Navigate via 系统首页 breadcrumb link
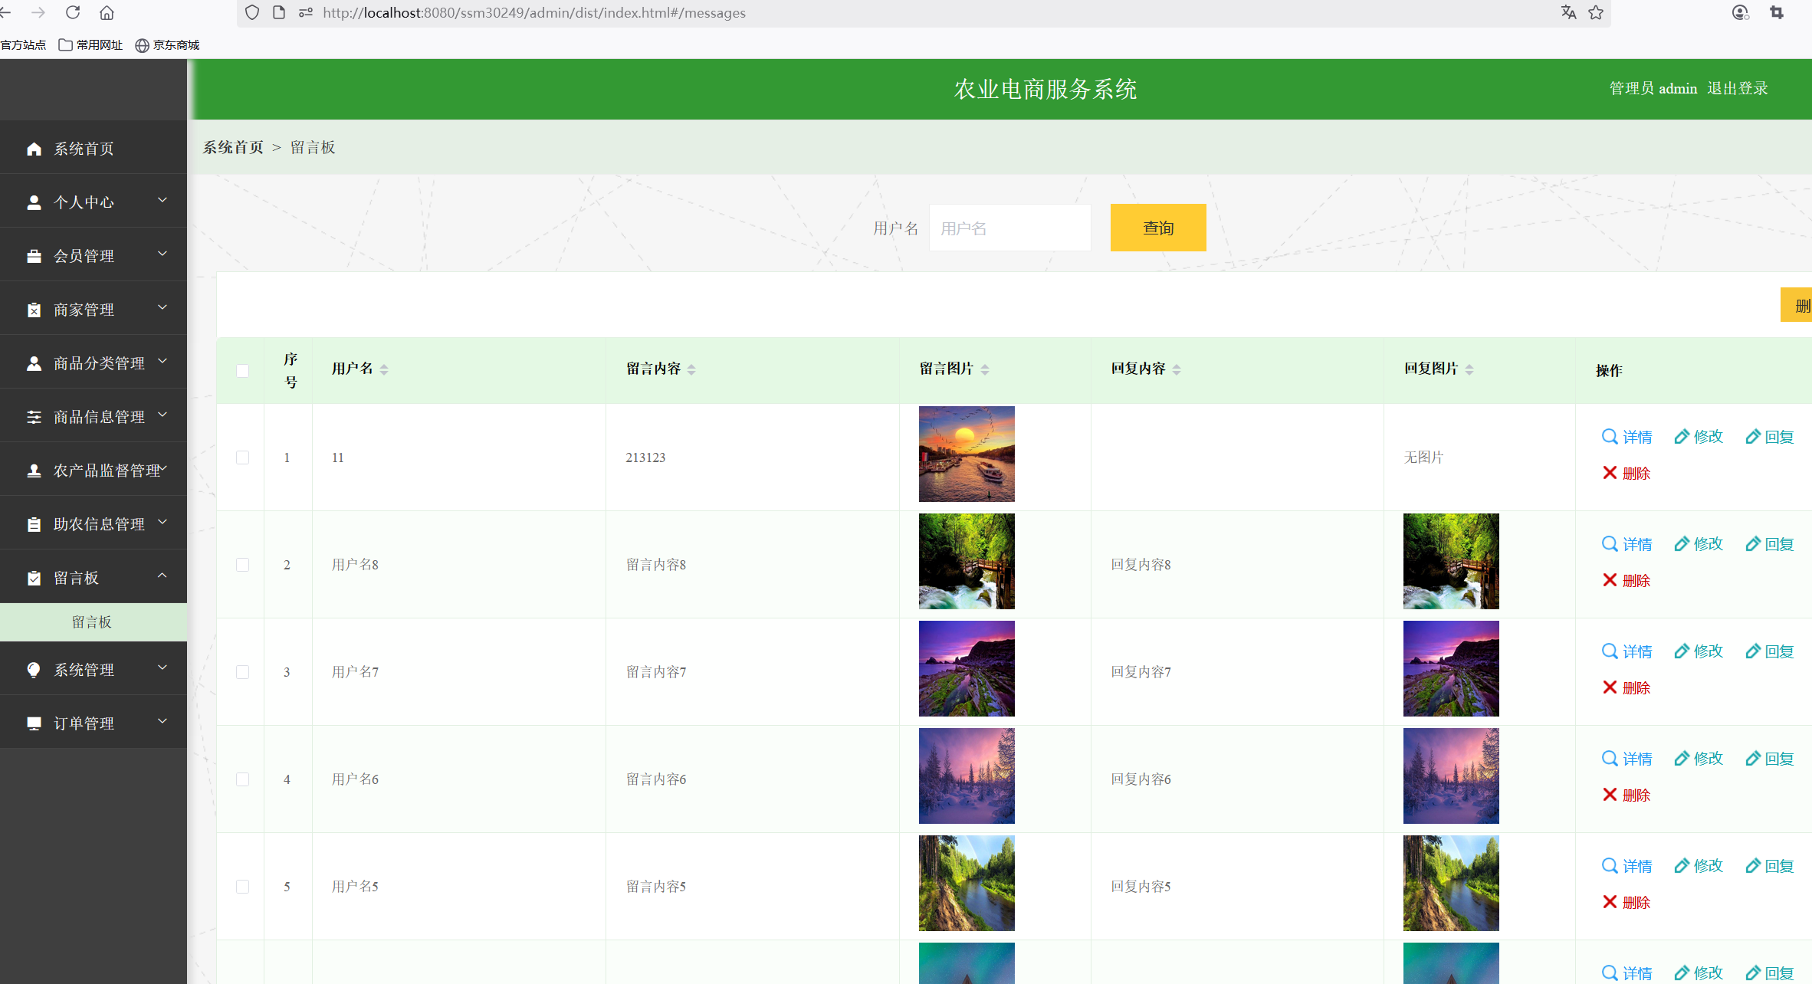 click(x=232, y=146)
